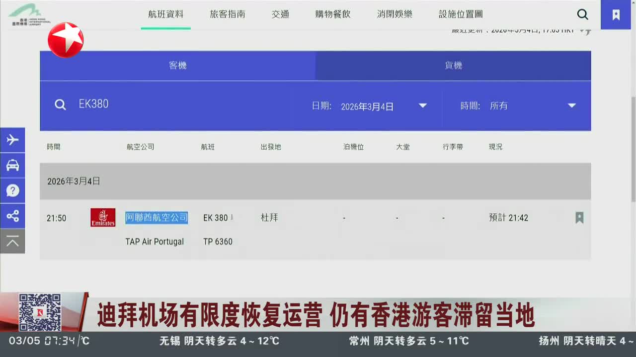Click the airplane flights icon in sidebar
This screenshot has height=357, width=636.
point(12,140)
